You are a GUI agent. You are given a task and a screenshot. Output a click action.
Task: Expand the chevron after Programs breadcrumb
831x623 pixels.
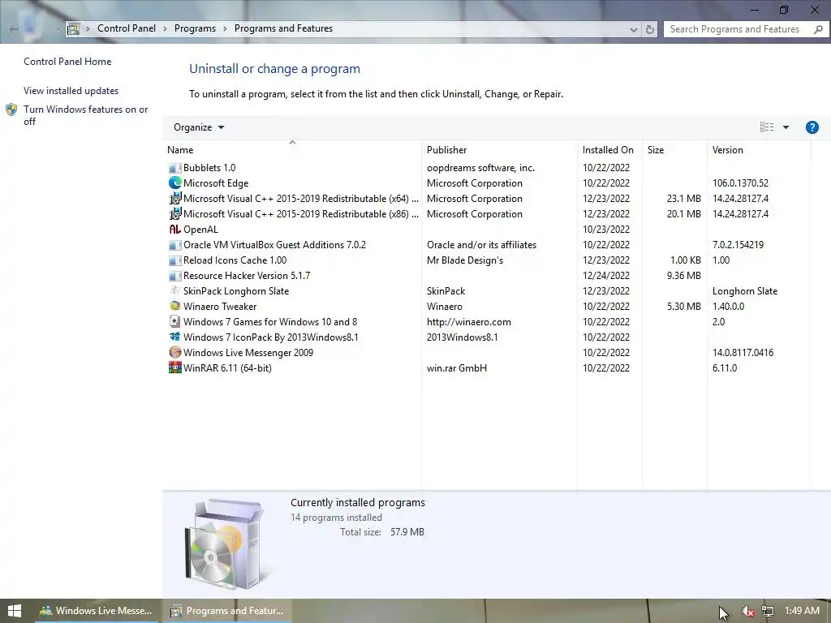[x=225, y=28]
